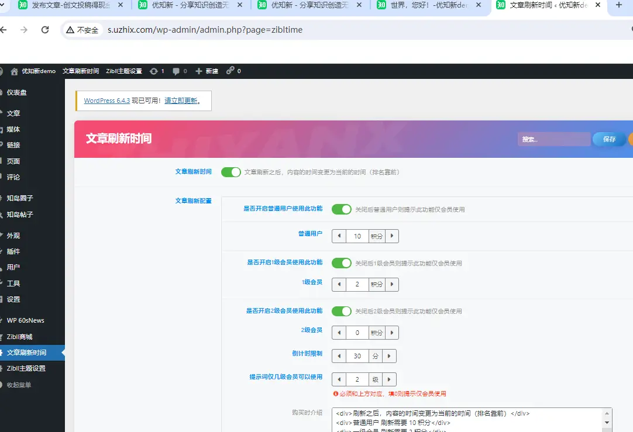Screen dimensions: 633x432
Task: Select Zibll主题设置 in the left sidebar
Action: tap(26, 368)
